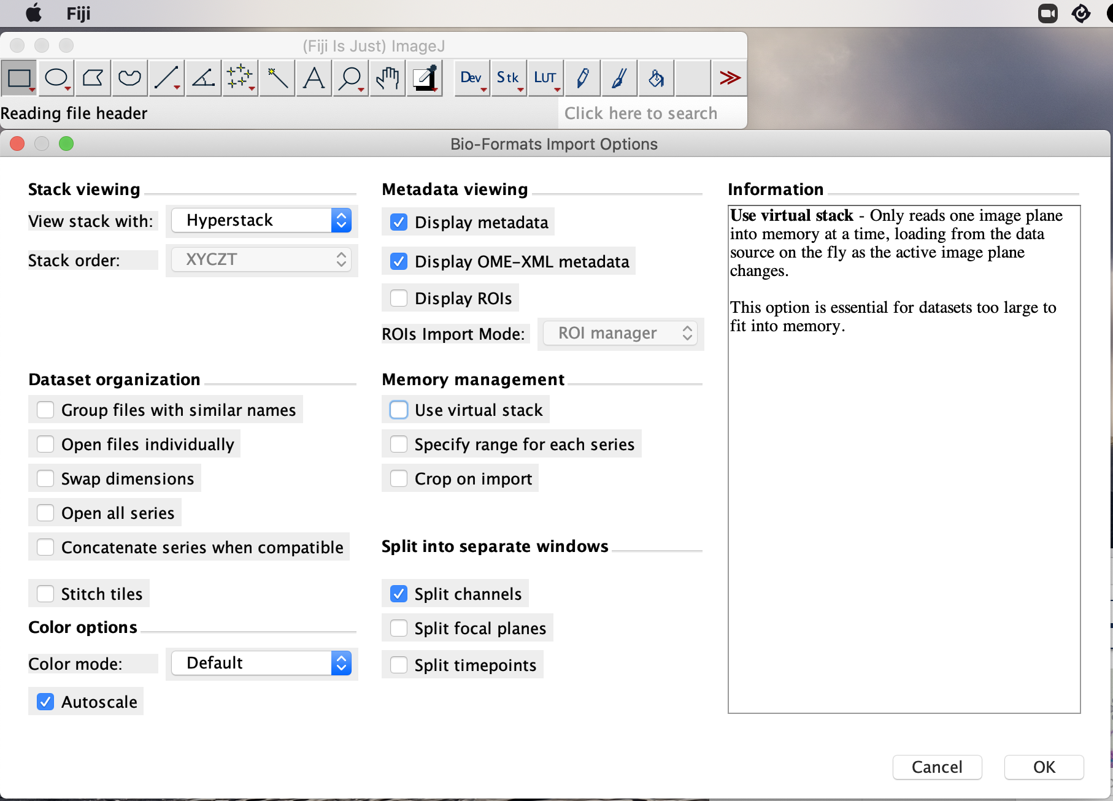Select the Multi-point tool
Viewport: 1113px width, 801px height.
[x=240, y=78]
